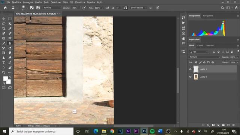Open the History panel icon in side strip

coord(183,18)
